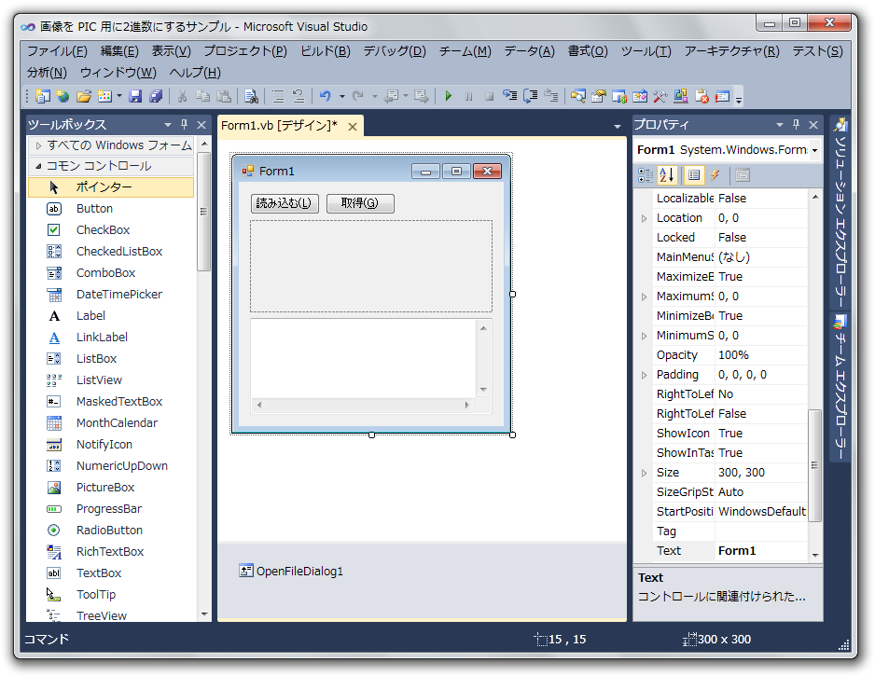The image size is (875, 676).
Task: Open the document tab list dropdown
Action: 618,127
